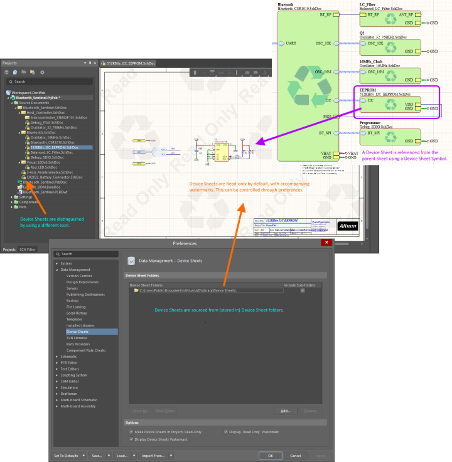
Task: Click the device sheet icon beside Oscillator_16MHz.SchDoc
Action: [x=28, y=137]
